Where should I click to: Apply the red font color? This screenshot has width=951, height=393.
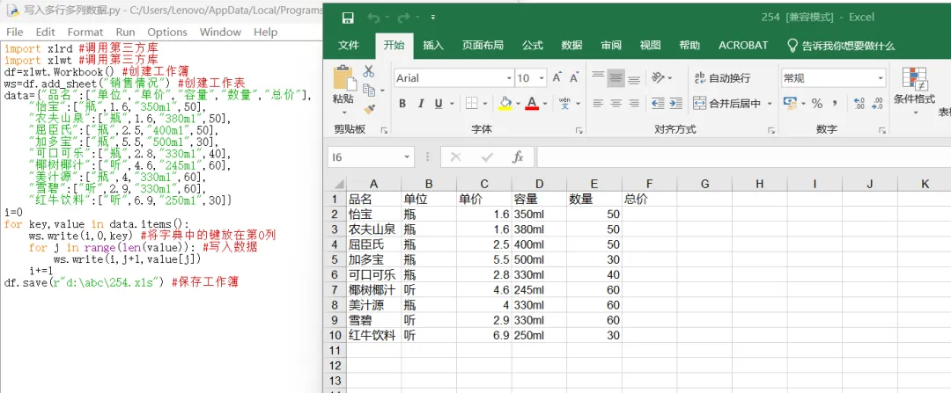[533, 104]
